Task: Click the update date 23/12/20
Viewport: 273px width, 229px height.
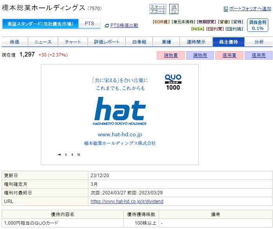Action: 100,175
